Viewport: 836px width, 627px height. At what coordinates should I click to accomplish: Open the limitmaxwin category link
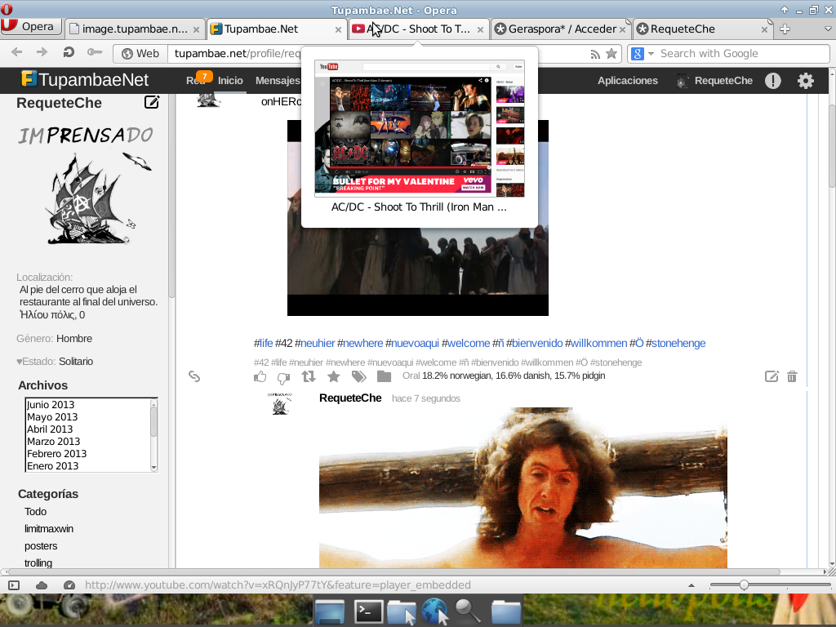49,529
